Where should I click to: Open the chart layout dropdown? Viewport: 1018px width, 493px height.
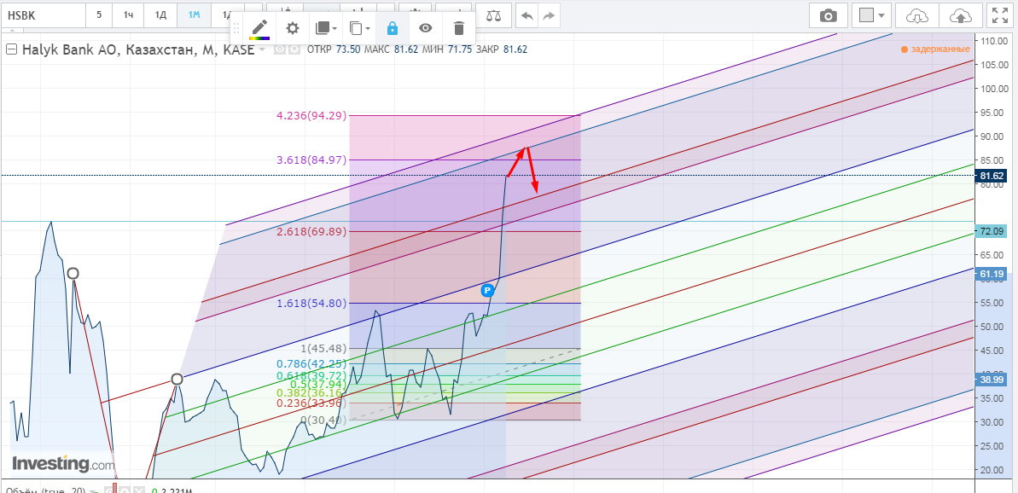click(871, 14)
